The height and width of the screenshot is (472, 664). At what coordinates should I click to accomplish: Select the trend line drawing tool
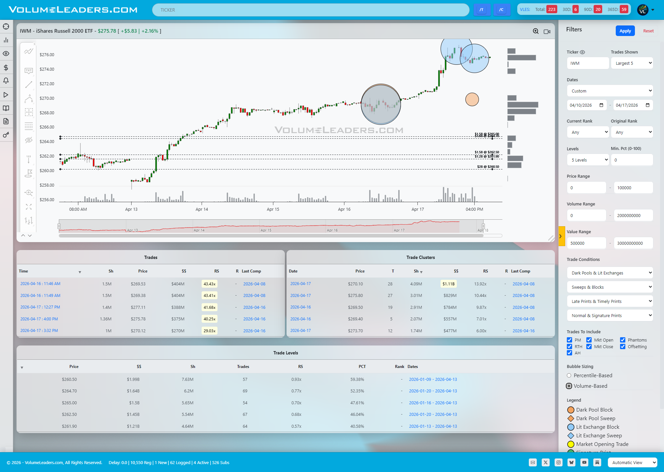(29, 85)
